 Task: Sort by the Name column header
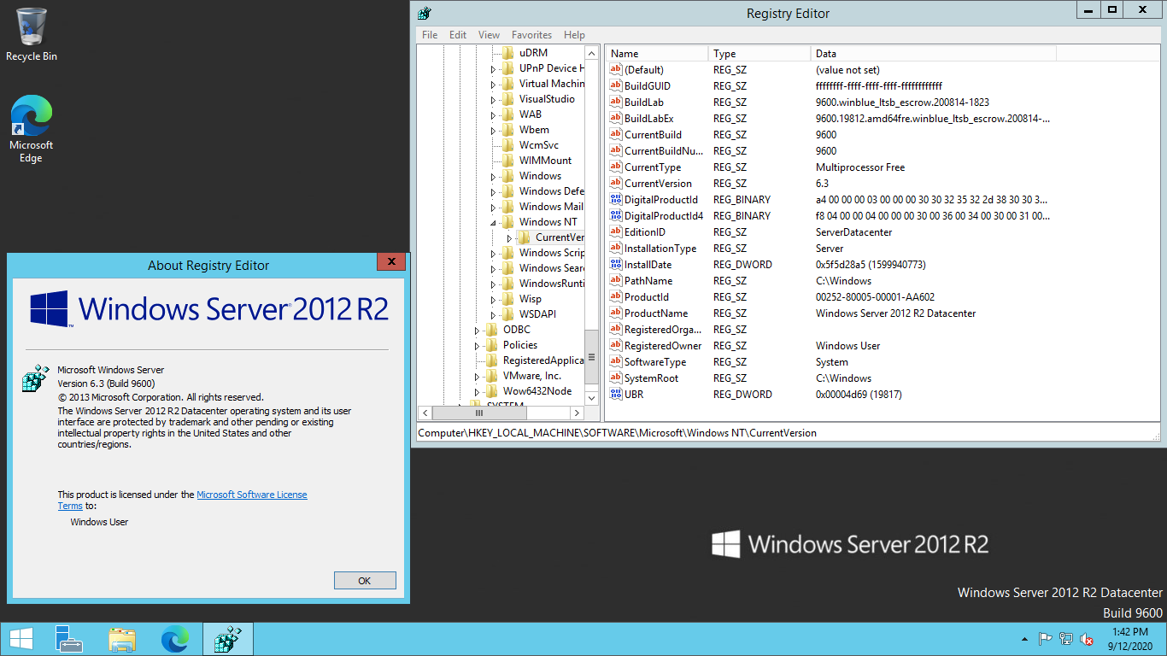click(x=657, y=54)
